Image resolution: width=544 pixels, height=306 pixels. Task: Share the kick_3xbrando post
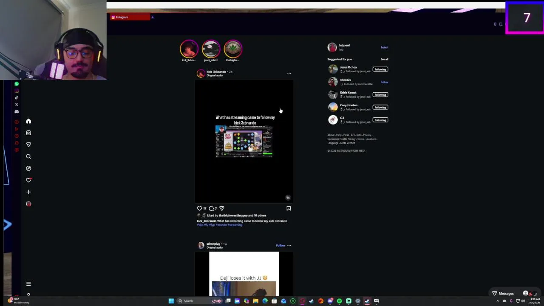(221, 208)
